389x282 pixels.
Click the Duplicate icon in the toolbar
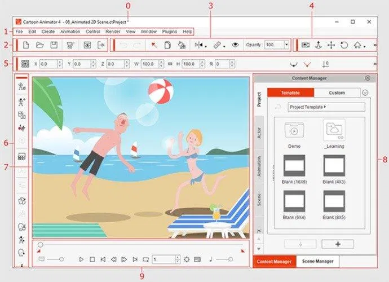pos(167,45)
